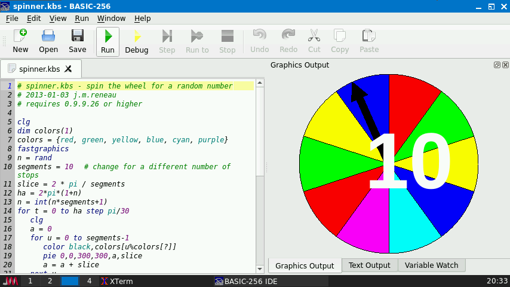510x287 pixels.
Task: Open the Window menu
Action: tap(111, 19)
